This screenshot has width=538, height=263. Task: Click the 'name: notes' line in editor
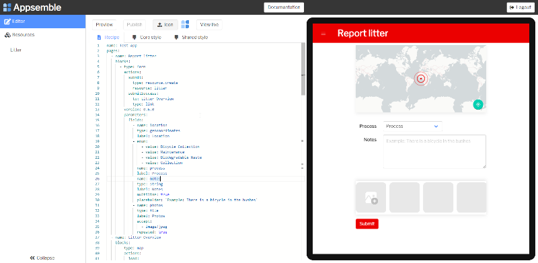point(149,179)
